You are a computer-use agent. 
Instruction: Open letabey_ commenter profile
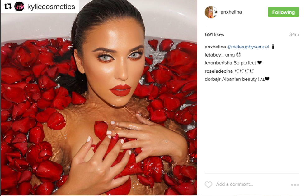[214, 55]
